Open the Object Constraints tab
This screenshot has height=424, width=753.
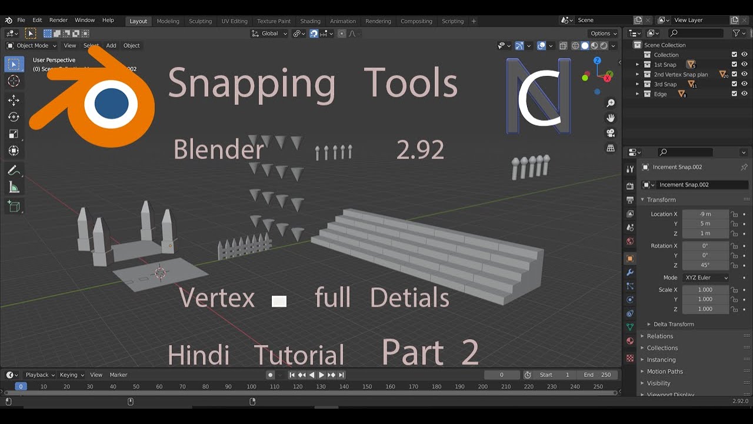pos(630,313)
